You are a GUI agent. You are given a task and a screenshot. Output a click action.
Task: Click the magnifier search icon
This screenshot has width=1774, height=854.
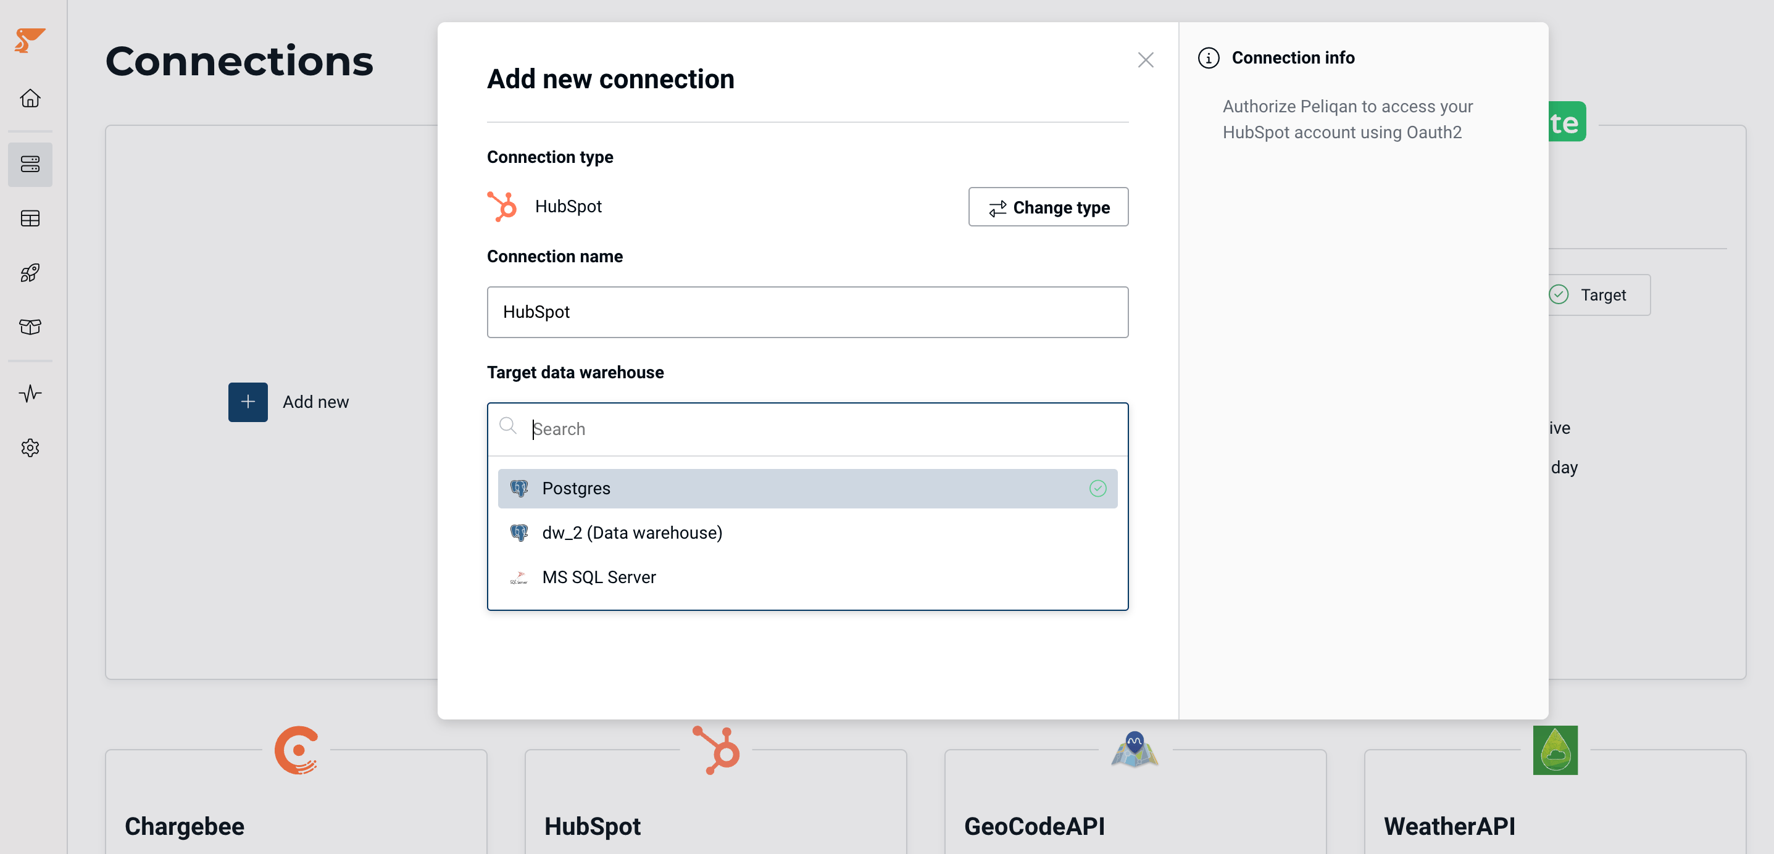(x=508, y=426)
